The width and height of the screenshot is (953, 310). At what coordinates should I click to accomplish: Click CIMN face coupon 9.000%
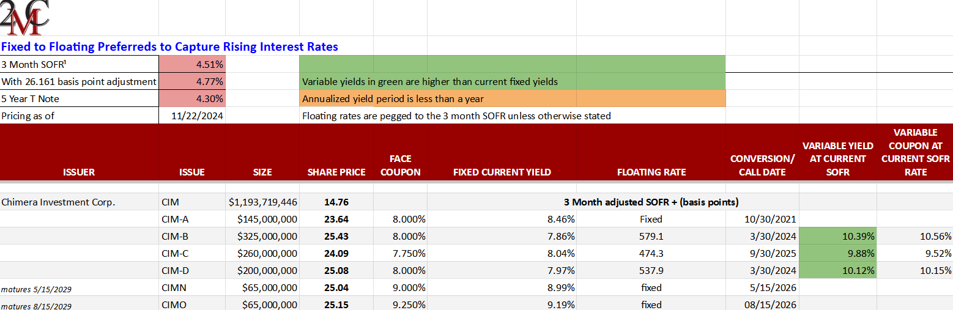[401, 287]
